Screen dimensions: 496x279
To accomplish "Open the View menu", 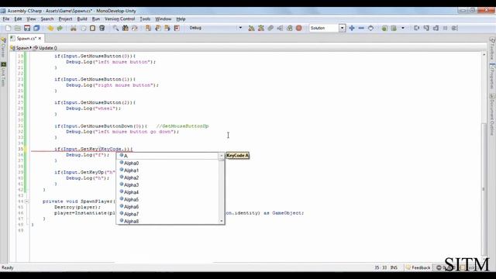I will pyautogui.click(x=31, y=19).
